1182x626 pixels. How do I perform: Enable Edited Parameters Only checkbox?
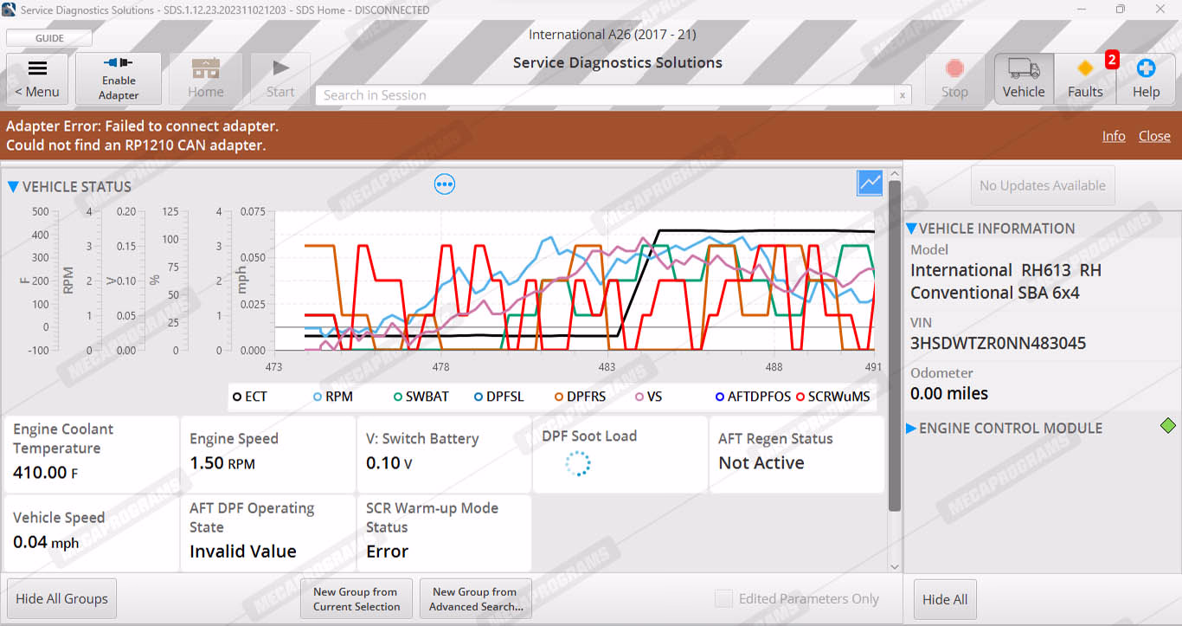723,598
